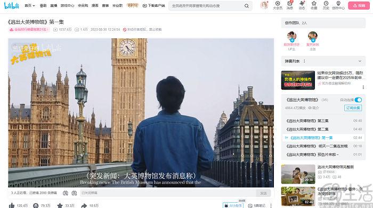Toggle the 自动连播 autoplay switch
The image size is (373, 208).
[x=358, y=100]
